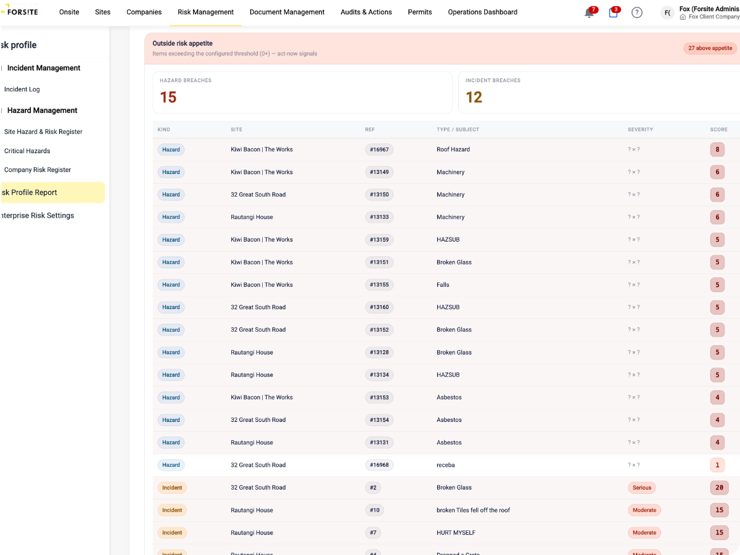The height and width of the screenshot is (555, 740).
Task: Open reference #13133
Action: pyautogui.click(x=379, y=217)
